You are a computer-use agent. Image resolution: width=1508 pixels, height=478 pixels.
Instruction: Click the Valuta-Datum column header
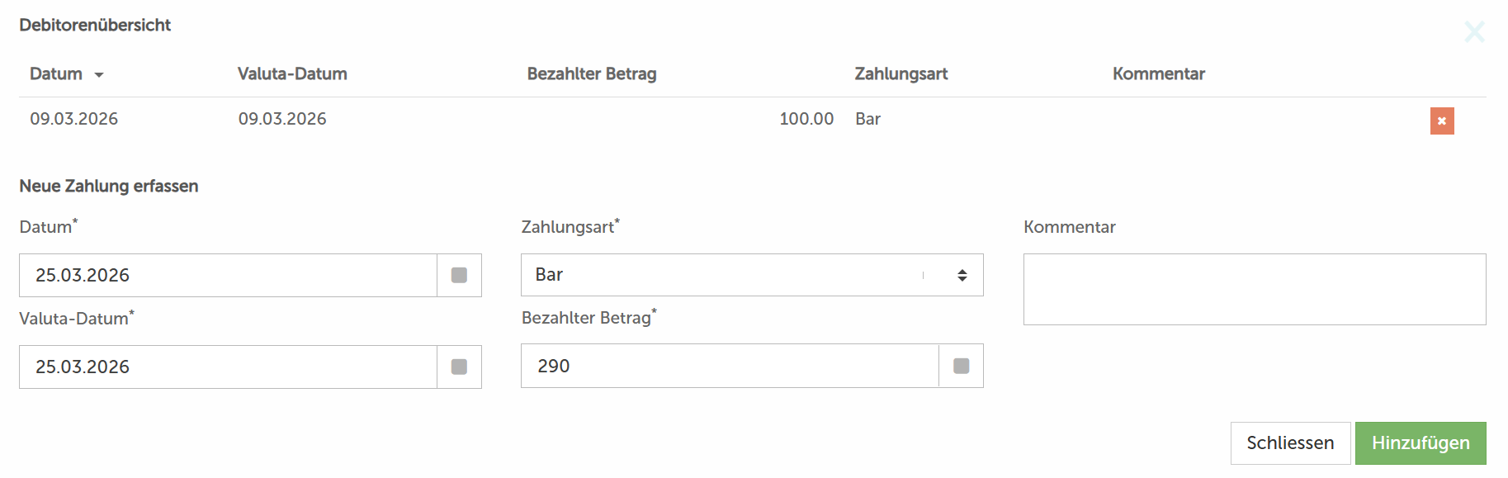click(x=292, y=74)
